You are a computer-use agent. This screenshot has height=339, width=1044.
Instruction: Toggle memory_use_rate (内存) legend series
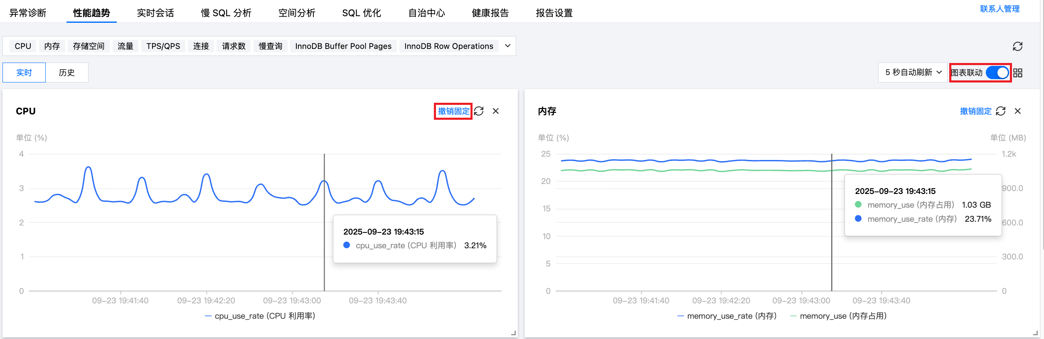(x=727, y=316)
